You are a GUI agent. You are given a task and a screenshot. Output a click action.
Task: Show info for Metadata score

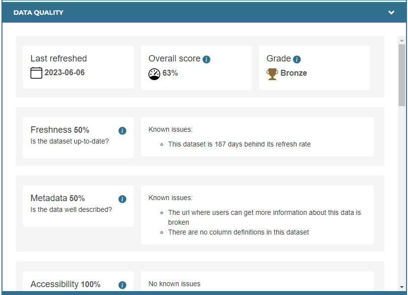click(122, 199)
